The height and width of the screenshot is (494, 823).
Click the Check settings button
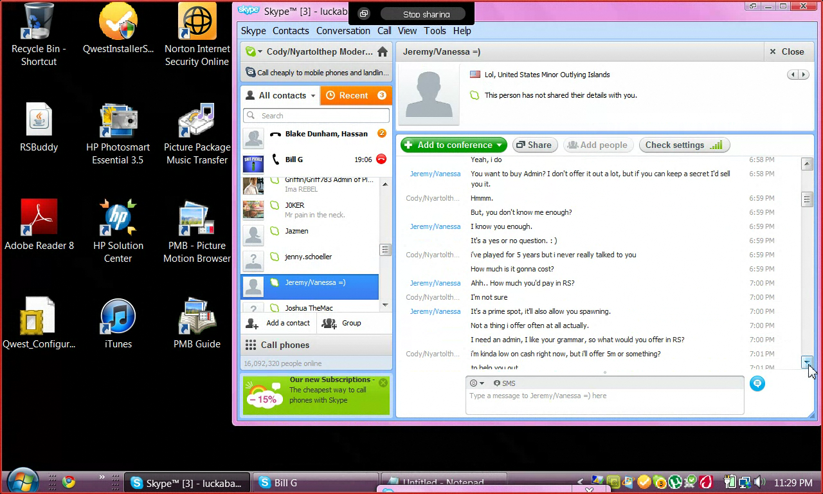pos(684,145)
